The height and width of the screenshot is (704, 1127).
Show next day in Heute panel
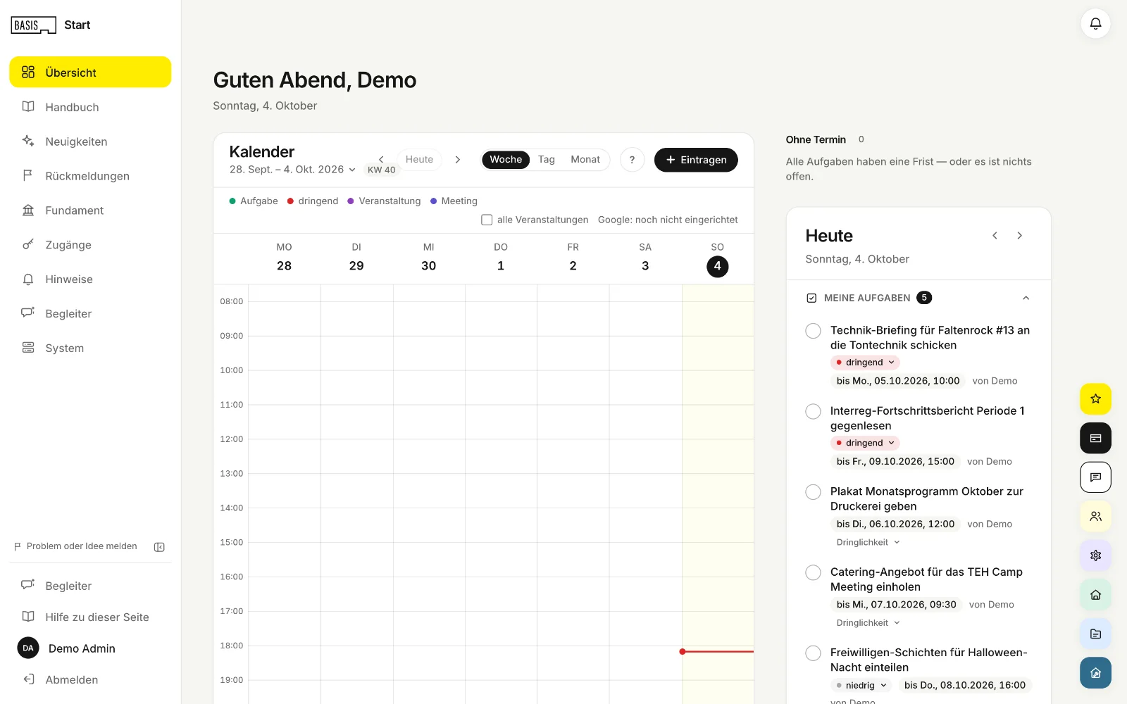click(x=1019, y=235)
